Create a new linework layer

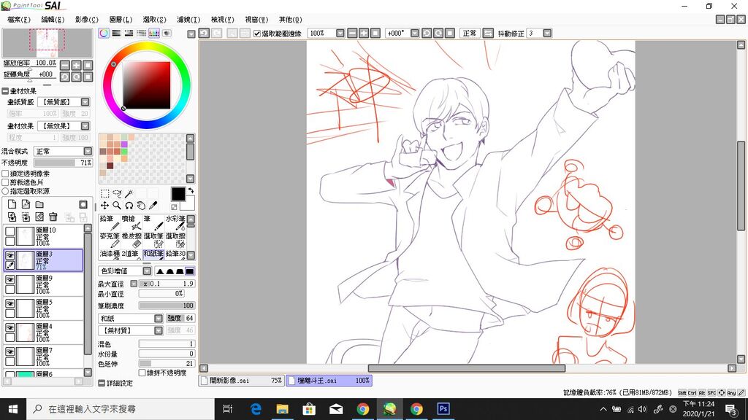click(26, 204)
